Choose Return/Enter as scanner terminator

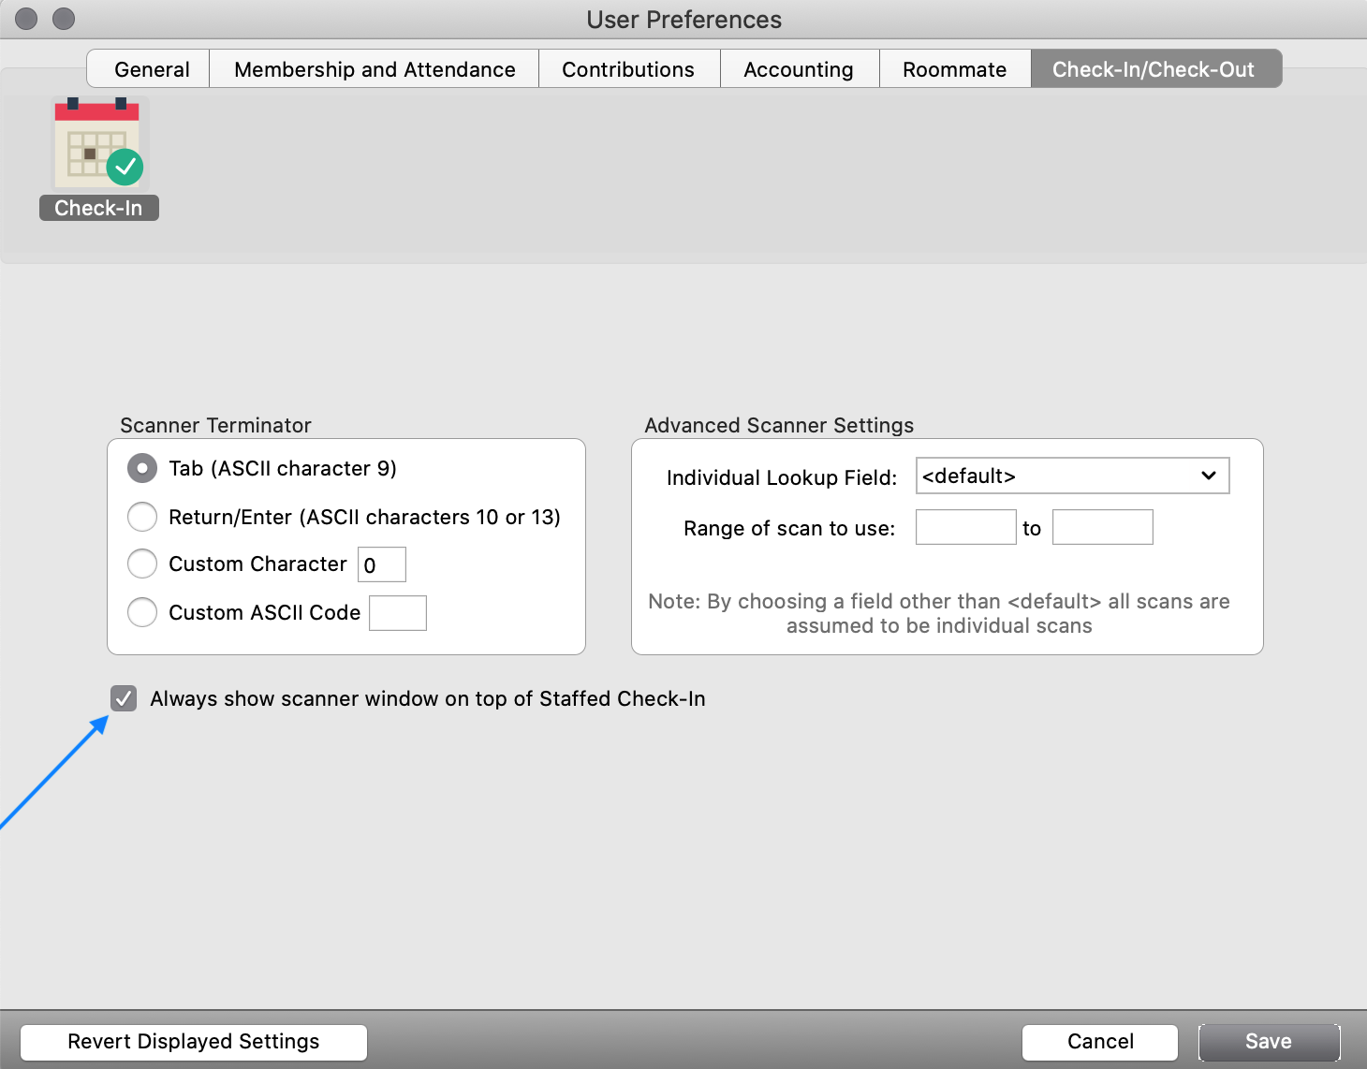coord(141,517)
